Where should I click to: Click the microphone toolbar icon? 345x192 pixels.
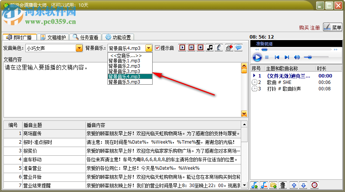coord(219,48)
